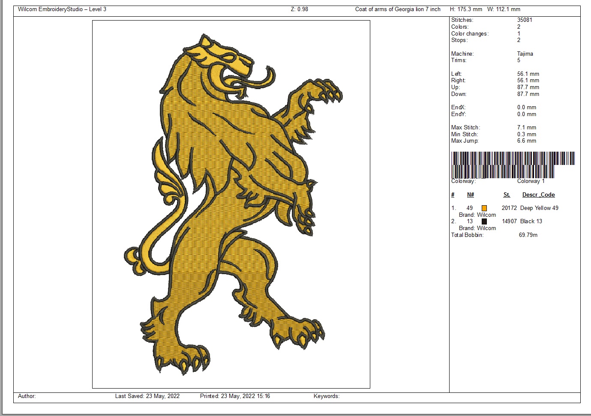The width and height of the screenshot is (591, 416).
Task: Click the height value 'H: 175.3 mm'
Action: click(465, 9)
